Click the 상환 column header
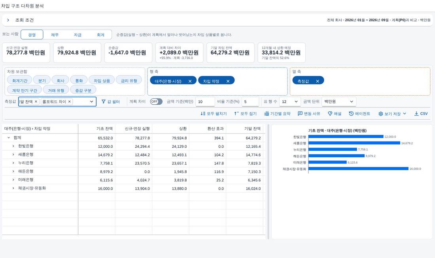 (170, 128)
